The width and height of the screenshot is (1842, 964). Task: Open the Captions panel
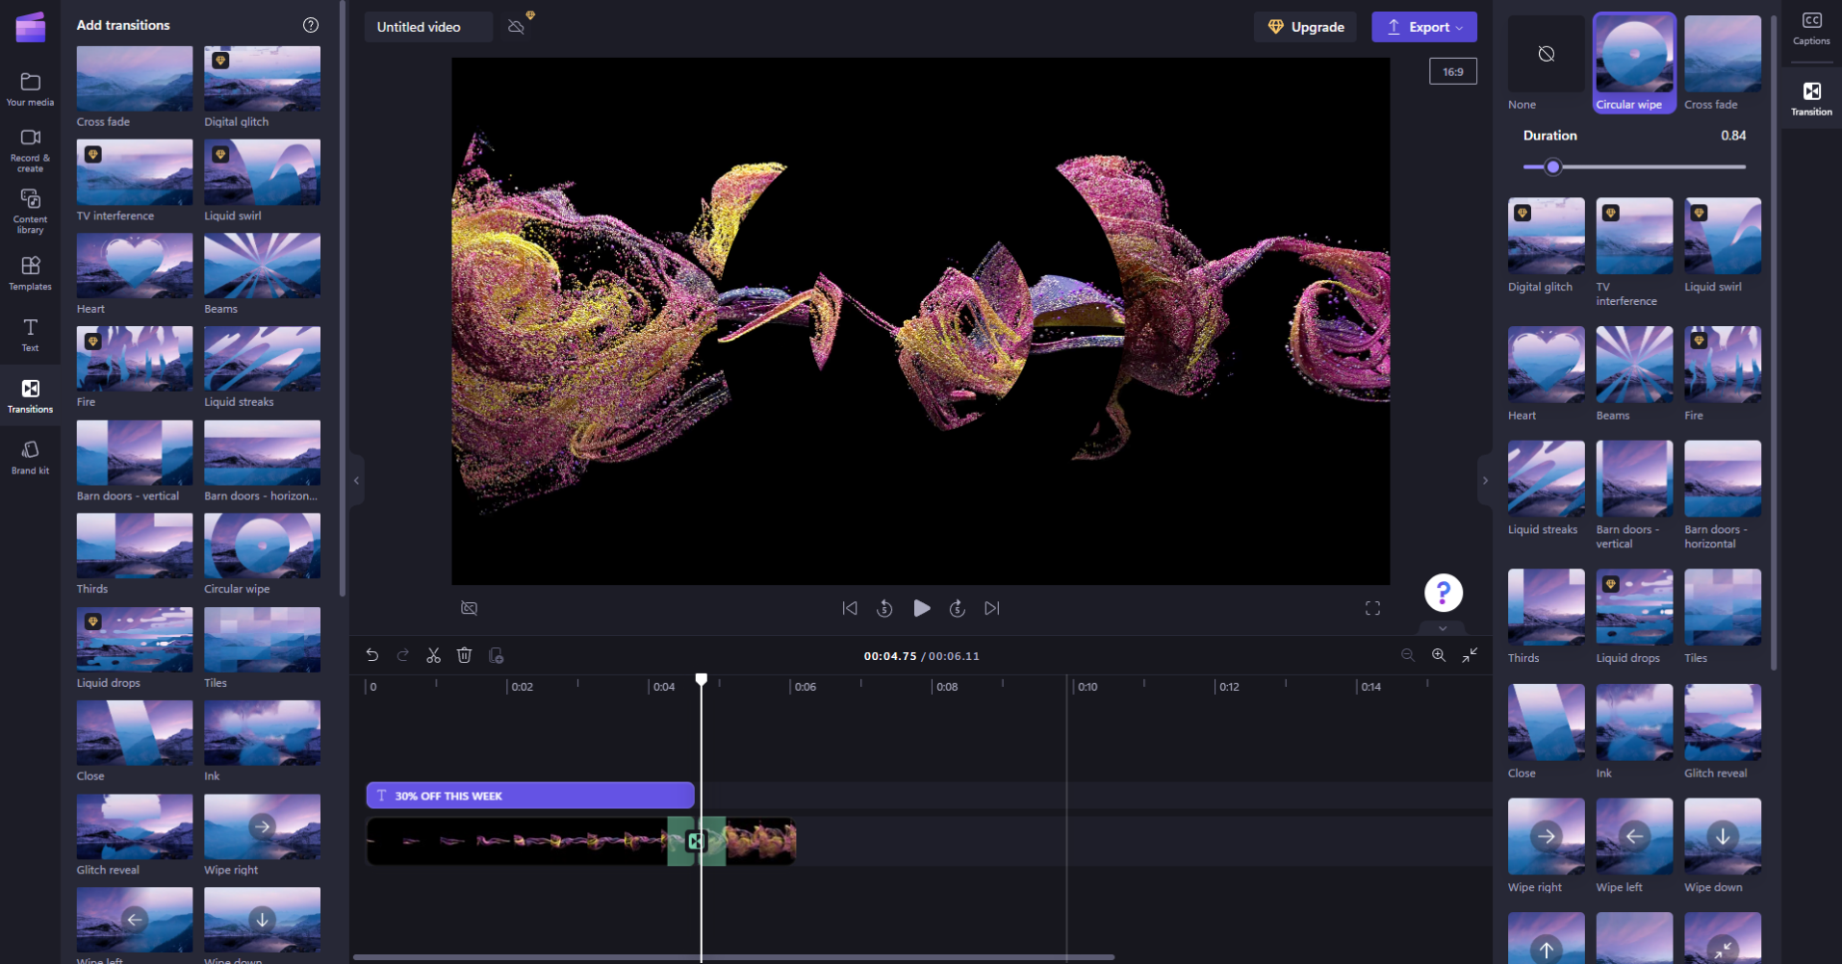point(1811,29)
